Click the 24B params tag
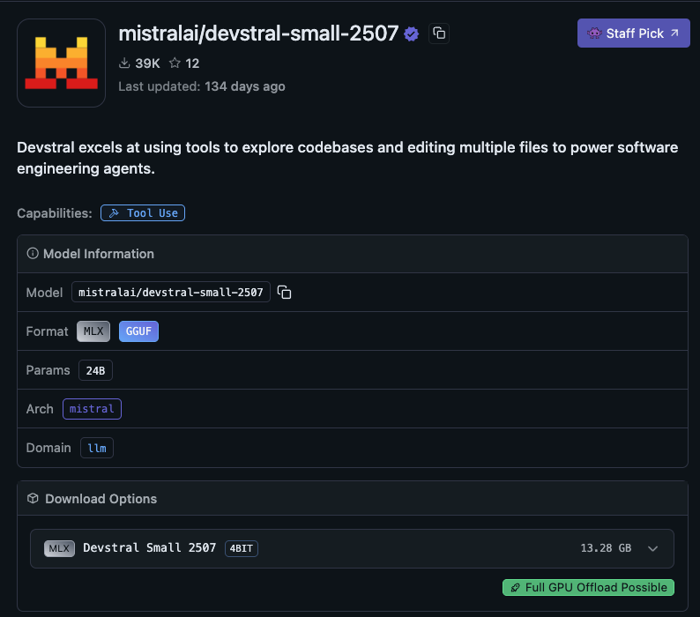700x617 pixels. click(x=95, y=370)
